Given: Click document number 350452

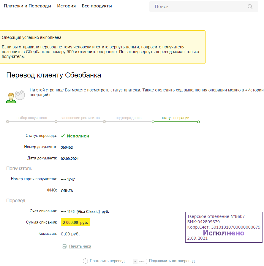Looking at the screenshot, I should 67,148.
